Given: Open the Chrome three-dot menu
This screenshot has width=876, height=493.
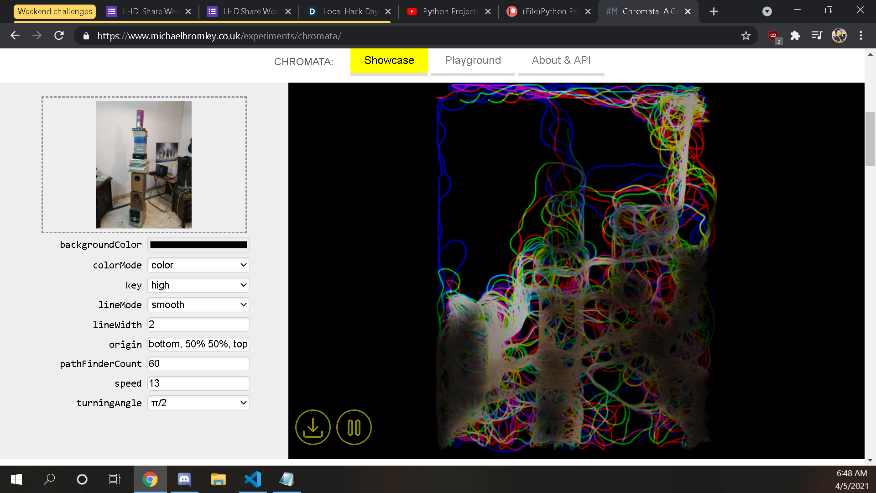Looking at the screenshot, I should [x=861, y=36].
